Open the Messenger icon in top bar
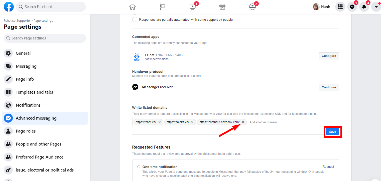 tap(352, 7)
